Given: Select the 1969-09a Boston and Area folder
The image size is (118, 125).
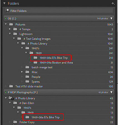Looking at the screenshot, I should click(x=56, y=63).
